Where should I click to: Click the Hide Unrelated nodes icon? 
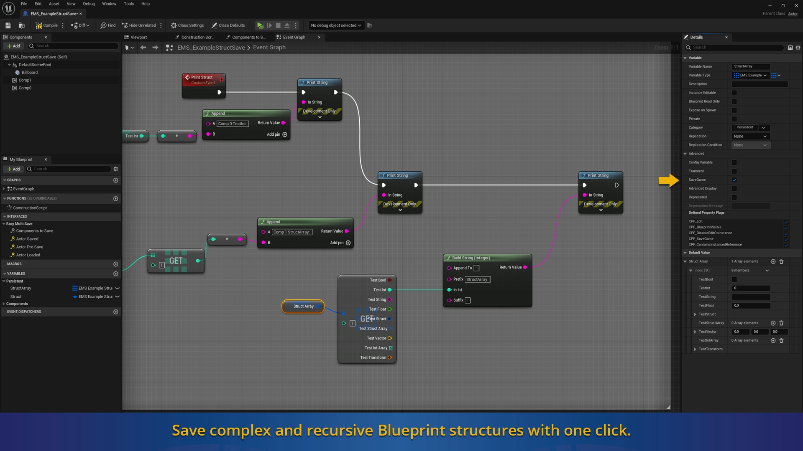(124, 25)
